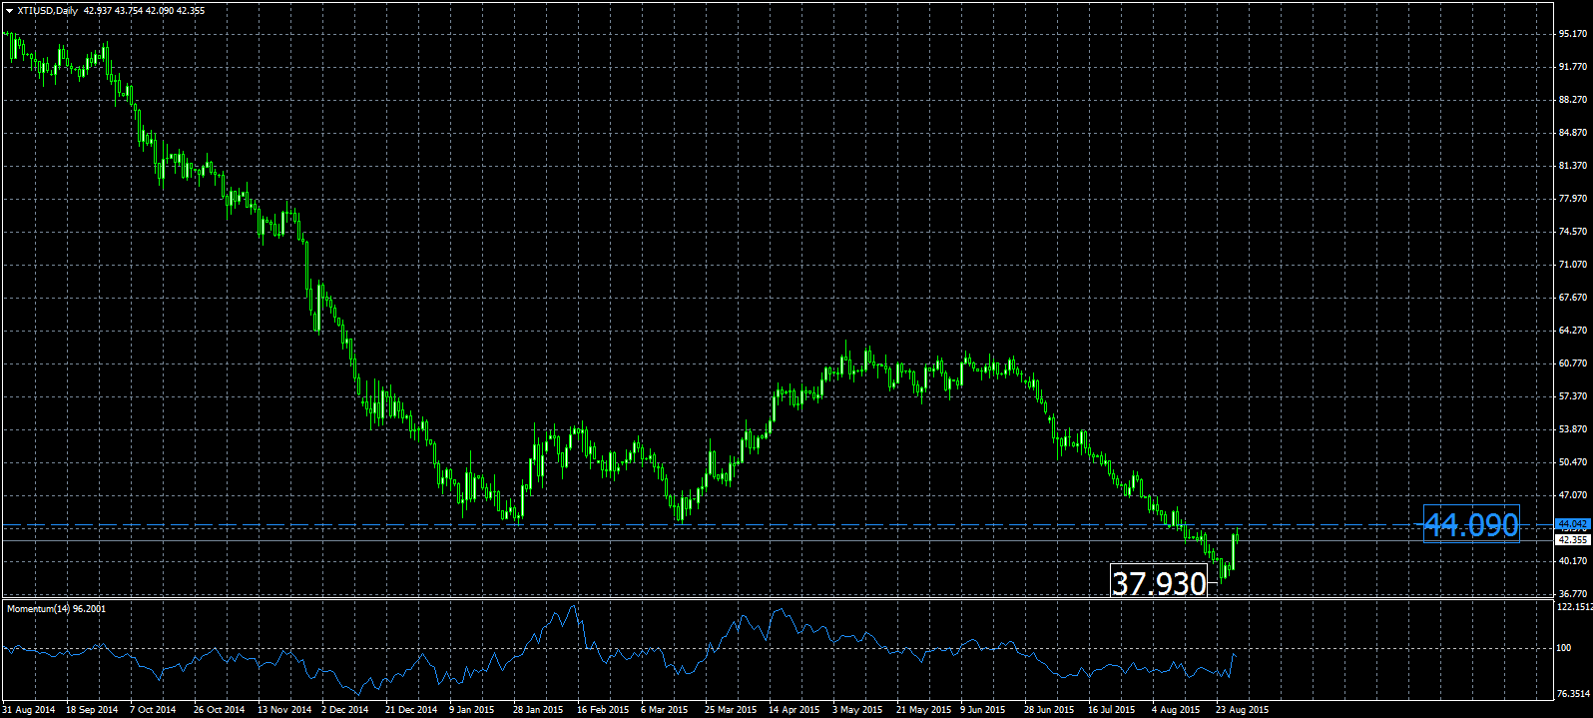Click the 3 May 2015 date label
1593x718 pixels.
coord(859,710)
